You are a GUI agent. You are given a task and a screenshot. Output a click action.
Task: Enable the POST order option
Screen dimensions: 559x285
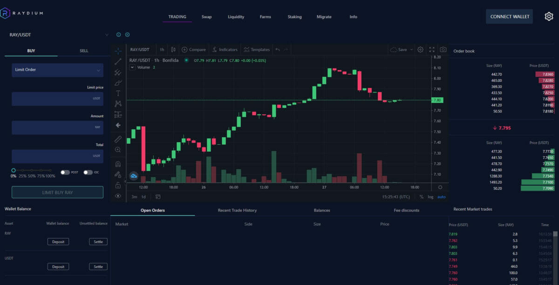(x=65, y=172)
